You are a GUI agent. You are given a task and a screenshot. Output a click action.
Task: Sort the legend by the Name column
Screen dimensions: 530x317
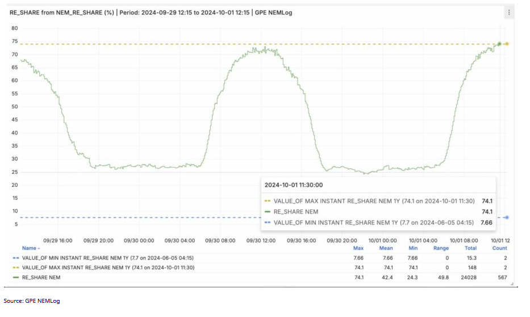[x=31, y=248]
